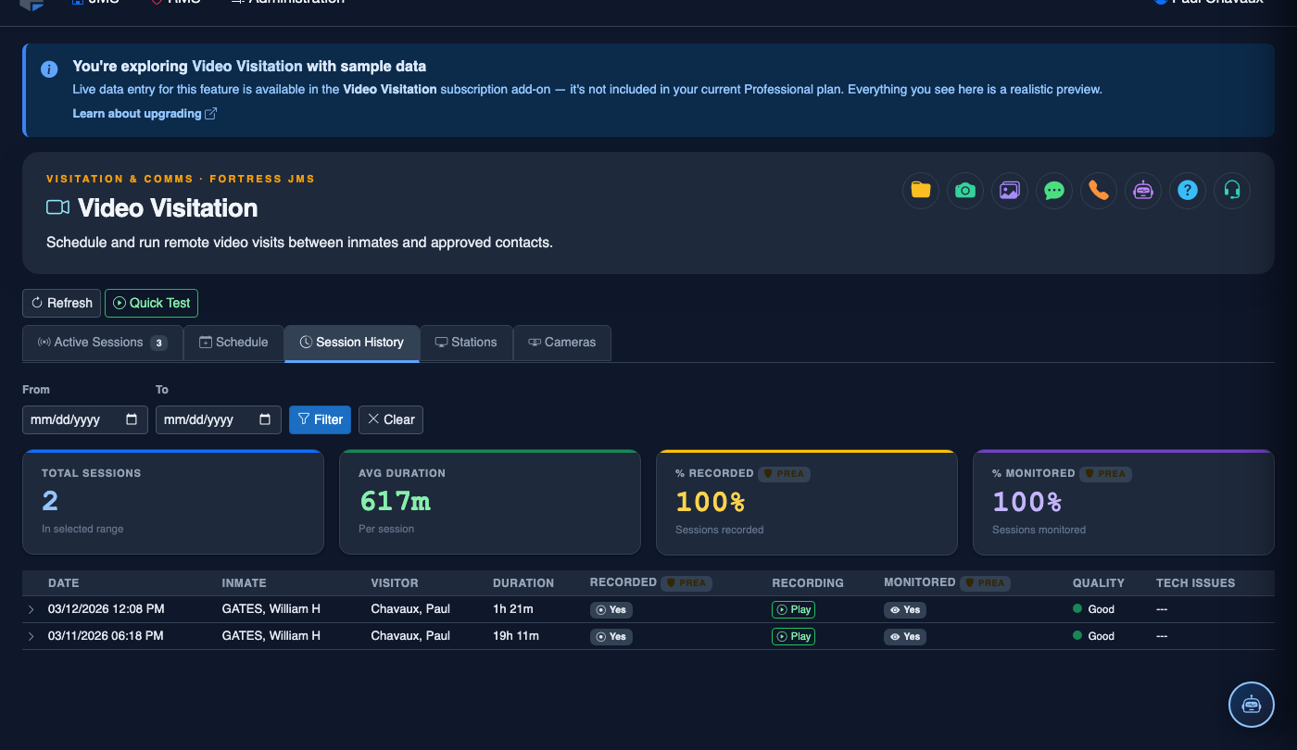Click the TECH ISSUES column header
Image resolution: width=1297 pixels, height=750 pixels.
1196,583
